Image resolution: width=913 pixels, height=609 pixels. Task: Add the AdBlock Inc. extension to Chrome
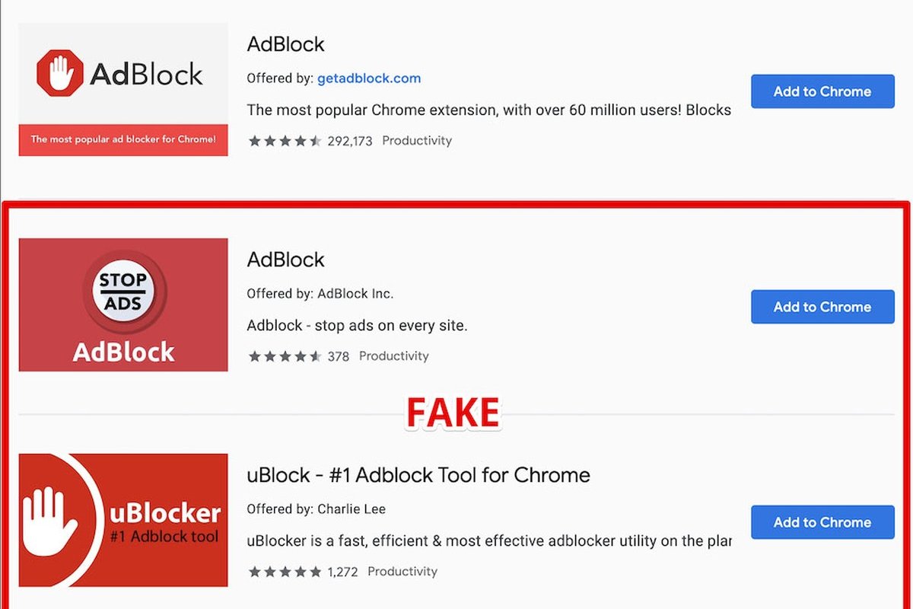pyautogui.click(x=822, y=307)
